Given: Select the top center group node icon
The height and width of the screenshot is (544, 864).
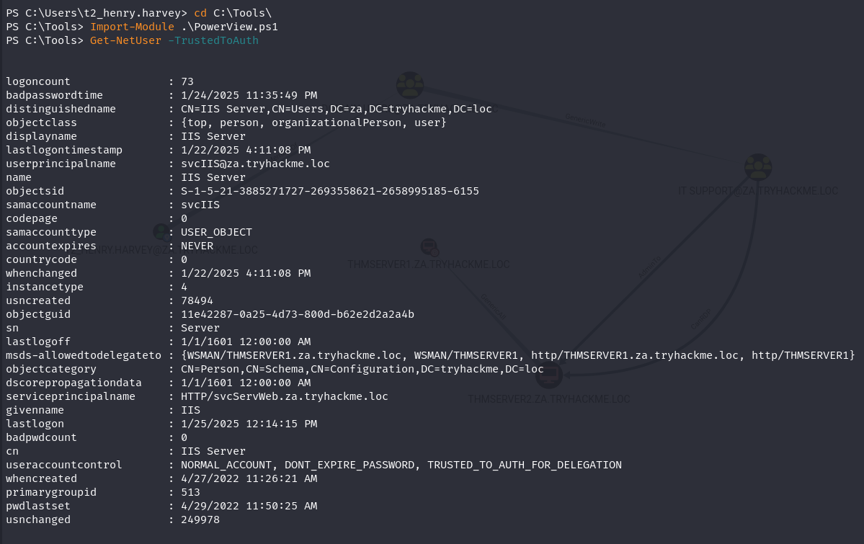Looking at the screenshot, I should [410, 86].
